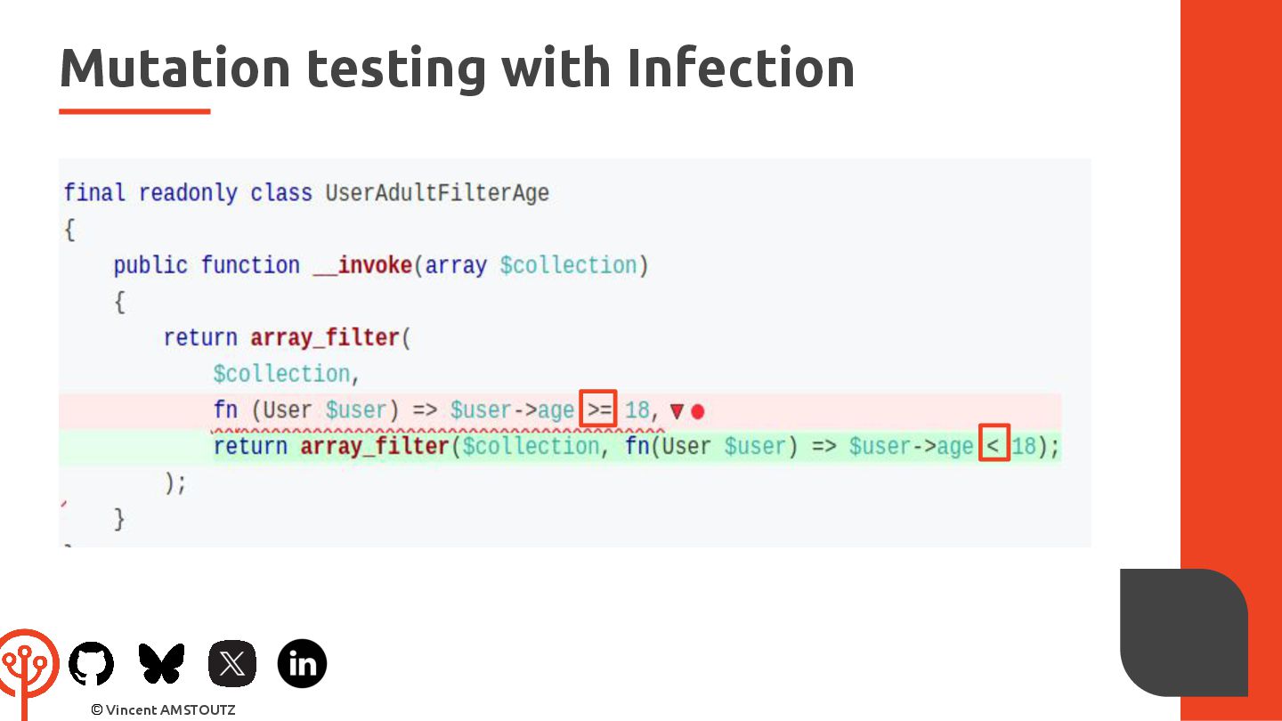This screenshot has height=721, width=1282.
Task: Click the slide title 'Mutation testing with Infection'
Action: pos(457,68)
